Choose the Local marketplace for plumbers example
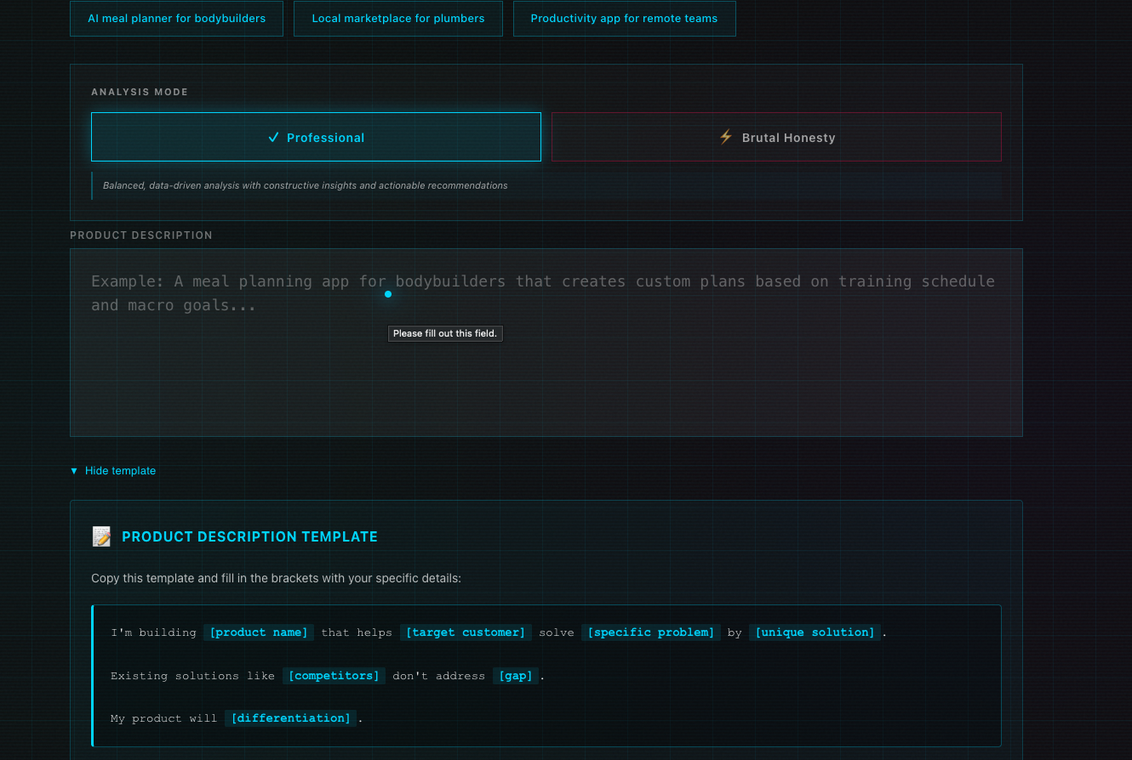The image size is (1132, 760). 397,18
